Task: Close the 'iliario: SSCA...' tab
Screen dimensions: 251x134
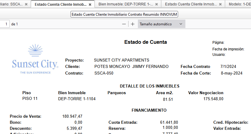Action: click(x=26, y=5)
